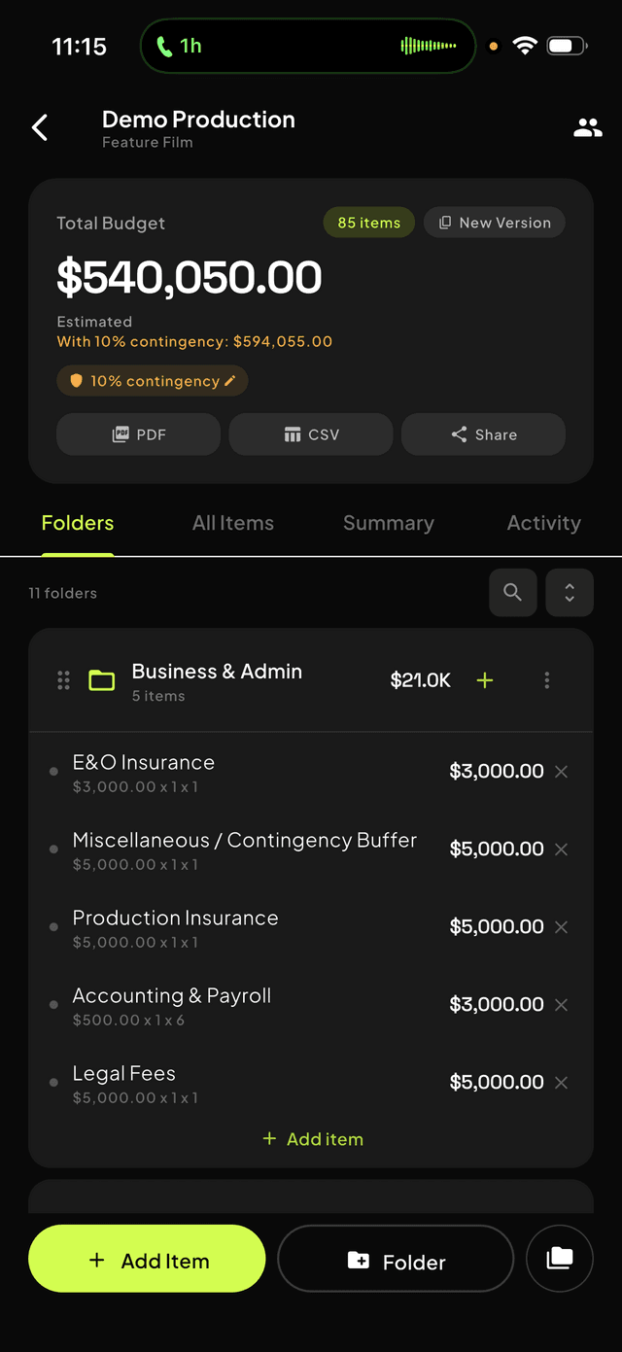622x1352 pixels.
Task: Remove the E&O Insurance line item
Action: pyautogui.click(x=561, y=771)
